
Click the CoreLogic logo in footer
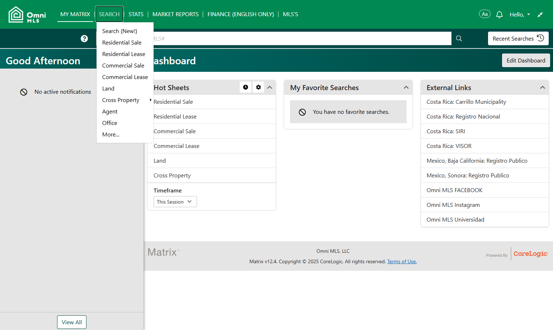coord(531,254)
